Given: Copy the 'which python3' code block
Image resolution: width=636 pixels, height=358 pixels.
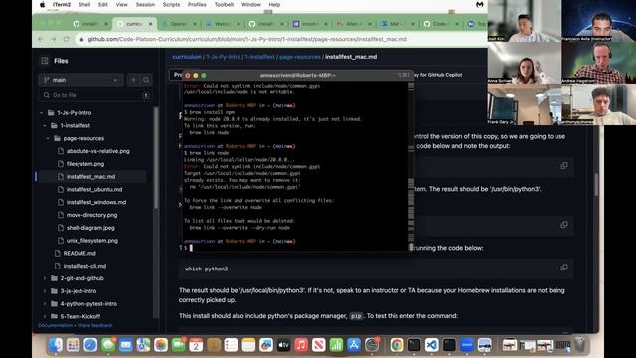Looking at the screenshot, I should [564, 268].
